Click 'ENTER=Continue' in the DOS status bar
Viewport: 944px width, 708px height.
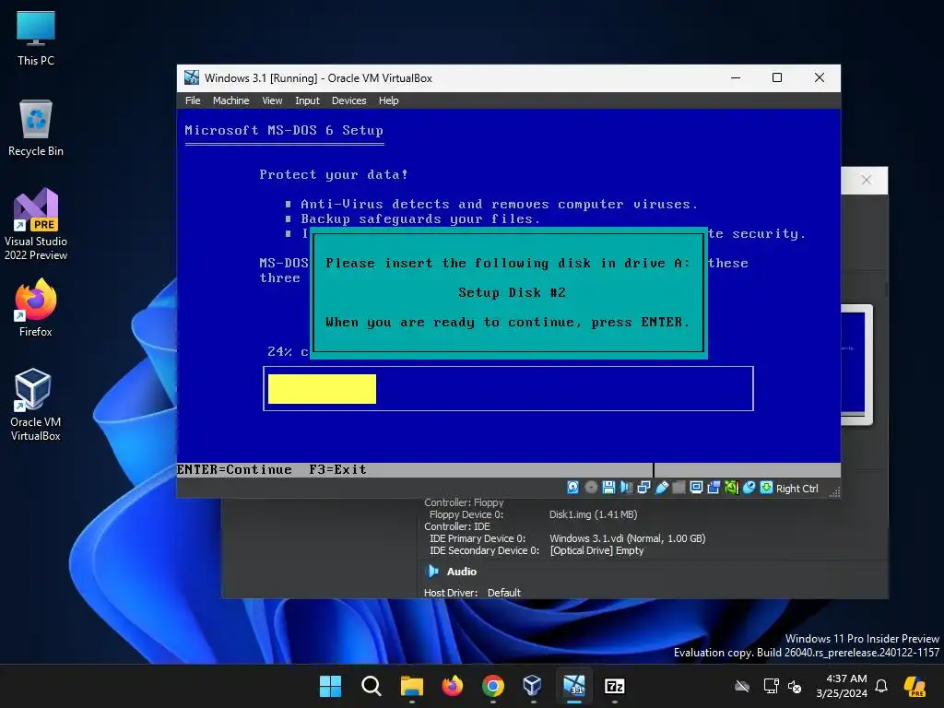click(234, 469)
